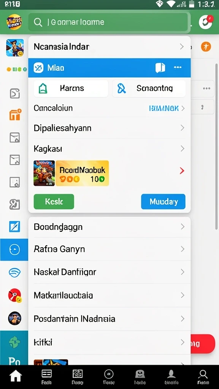
Task: Open the Eaala tab in bottom navigation
Action: click(x=46, y=377)
